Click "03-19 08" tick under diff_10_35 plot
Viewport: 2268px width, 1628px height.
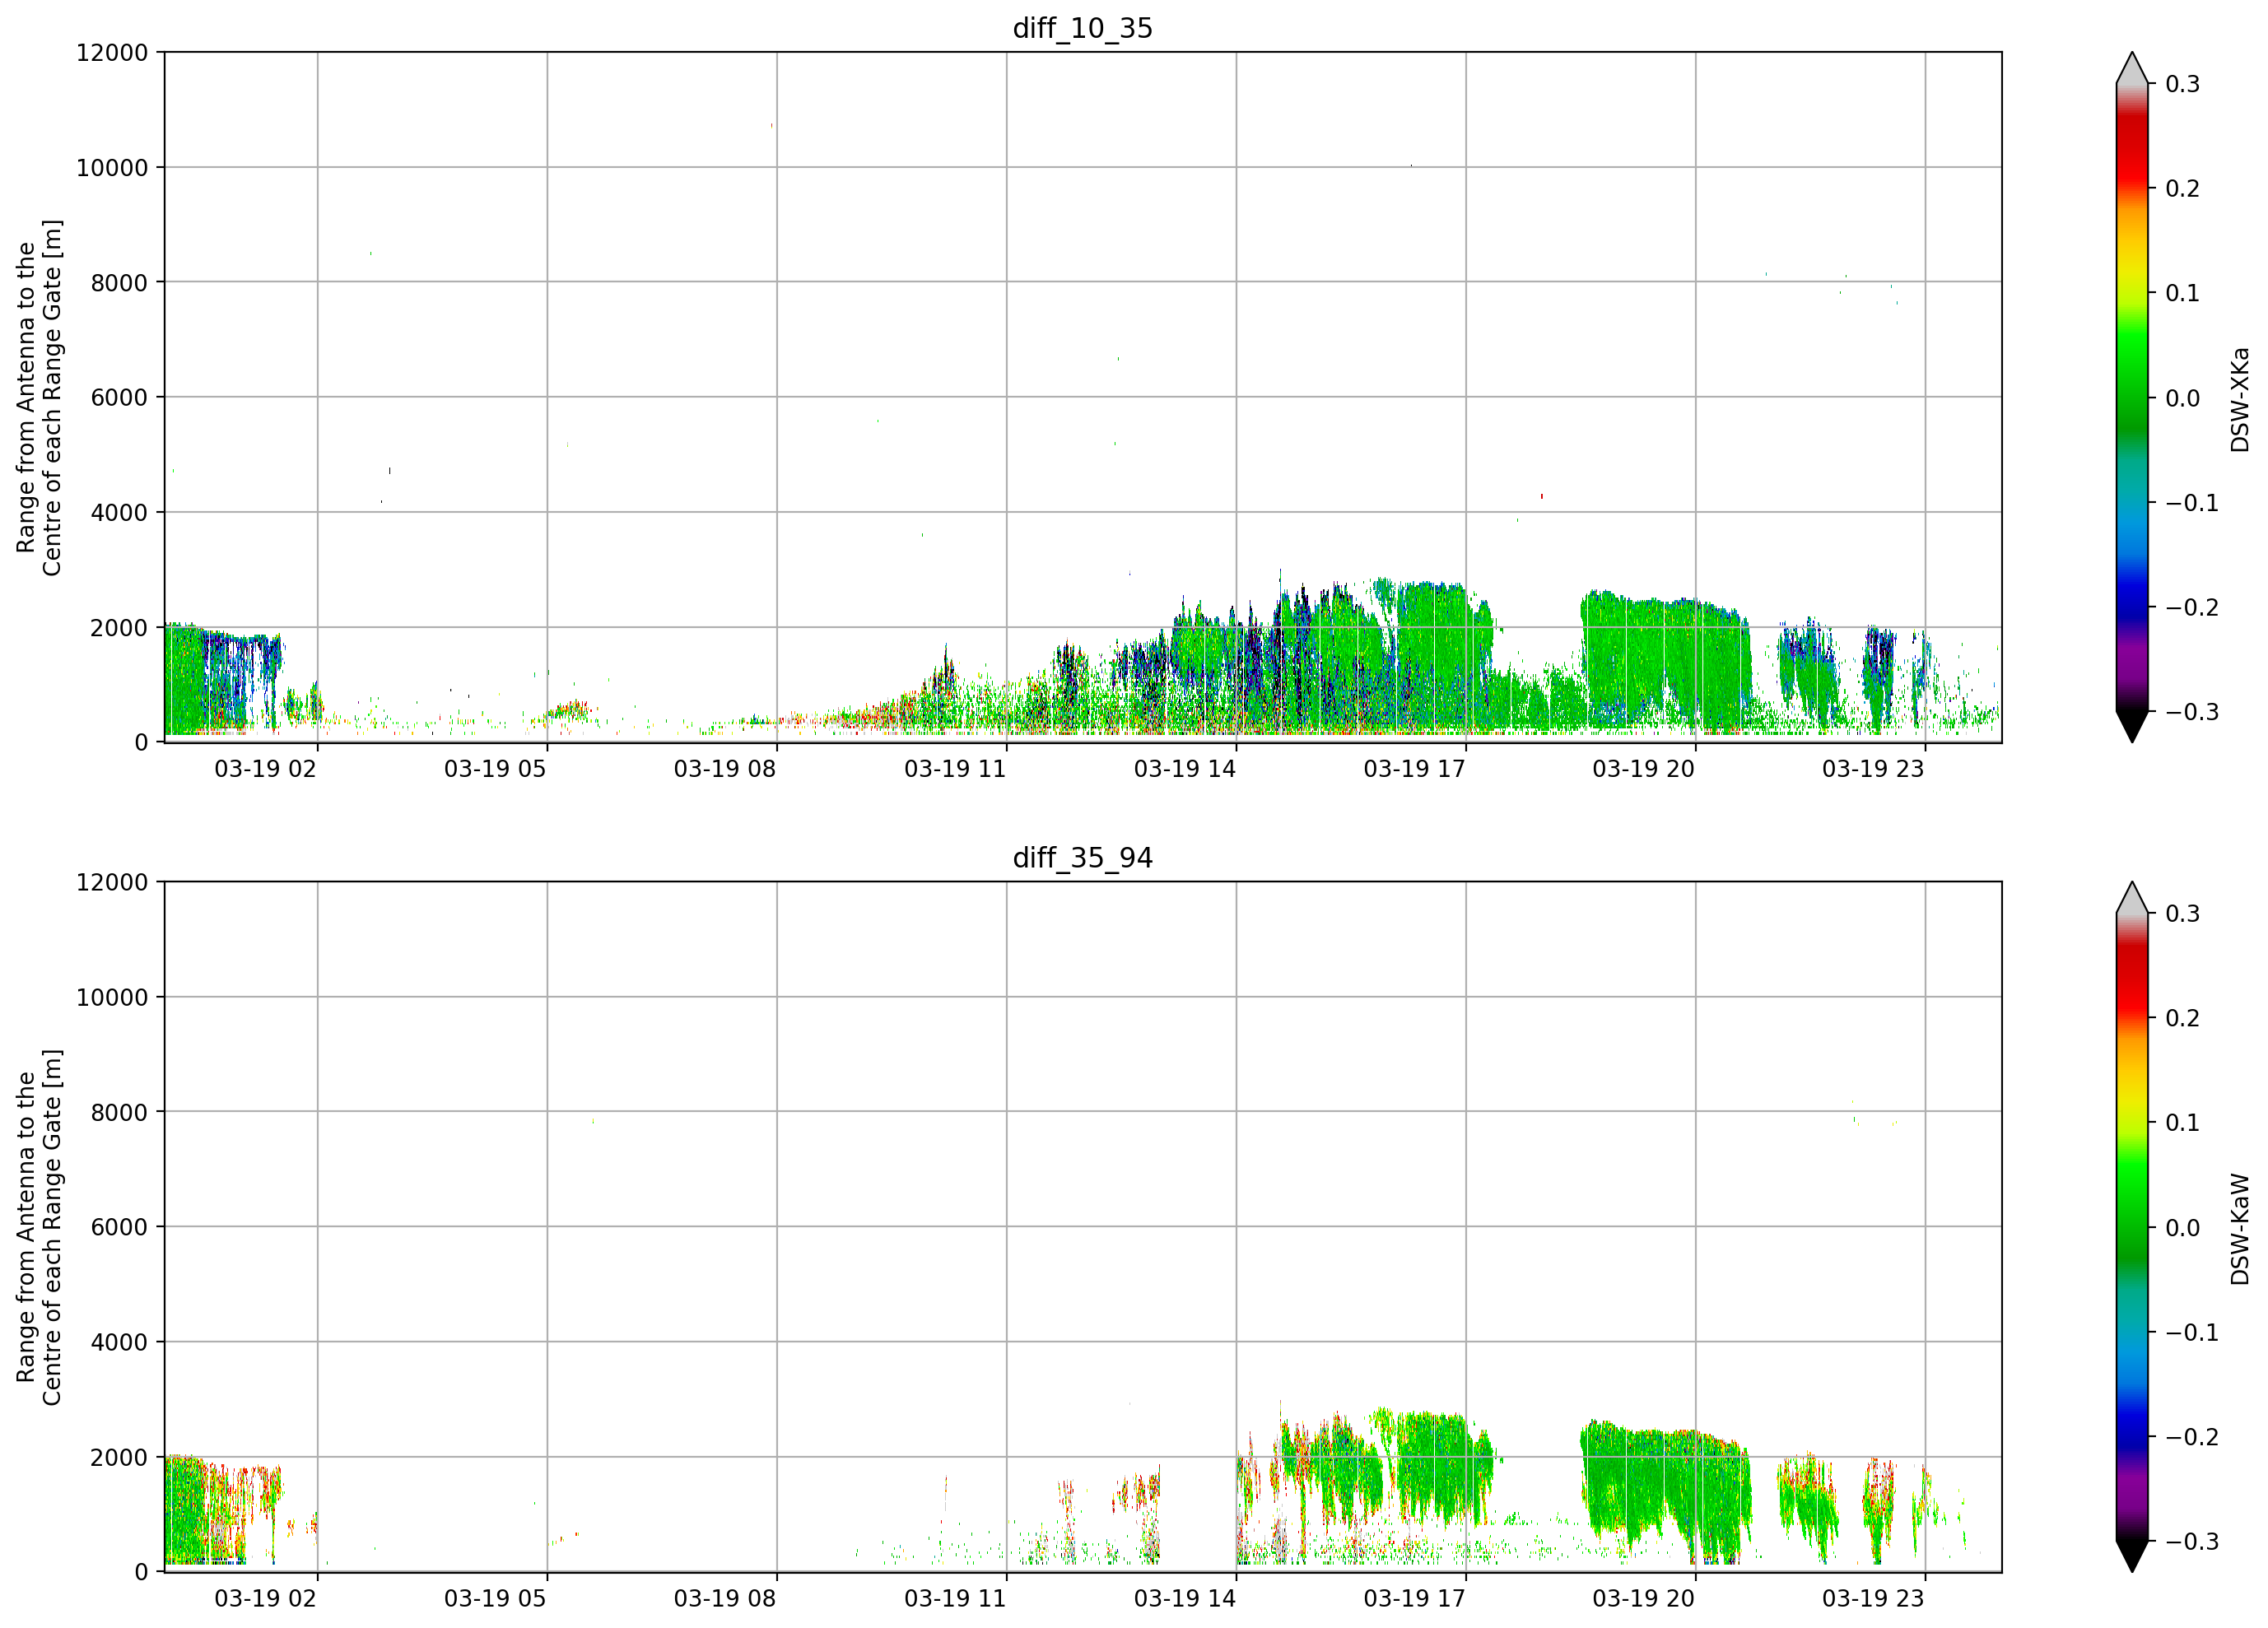tap(725, 769)
